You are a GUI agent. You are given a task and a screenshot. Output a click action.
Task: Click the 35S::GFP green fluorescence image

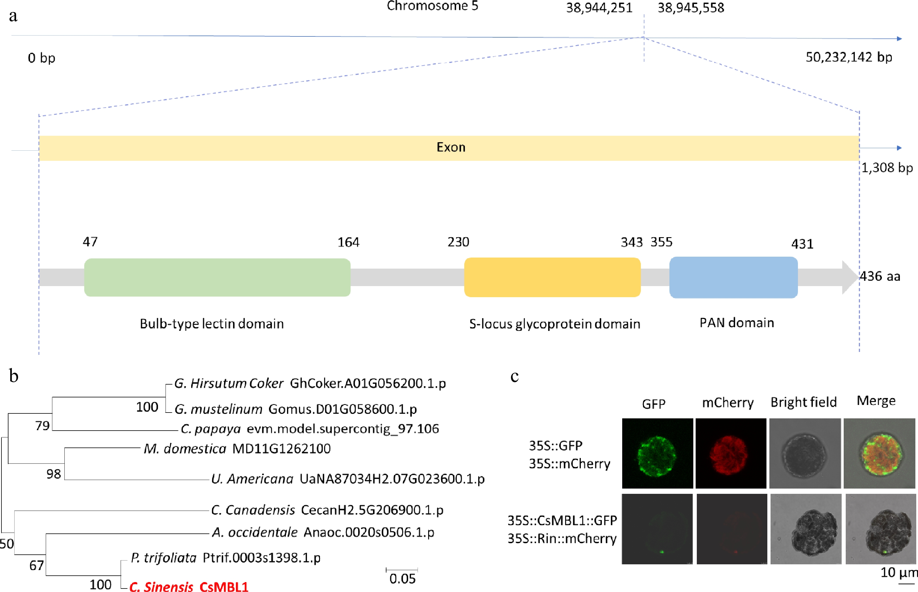[657, 453]
